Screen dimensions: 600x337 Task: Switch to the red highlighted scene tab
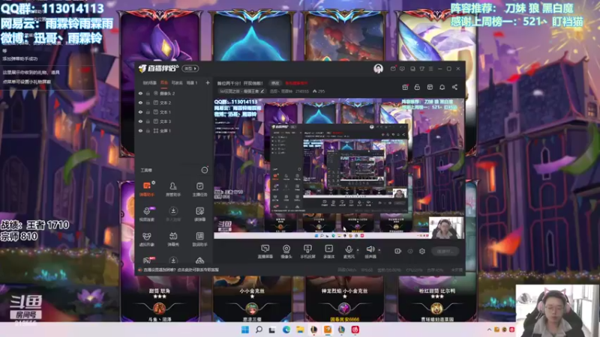164,83
